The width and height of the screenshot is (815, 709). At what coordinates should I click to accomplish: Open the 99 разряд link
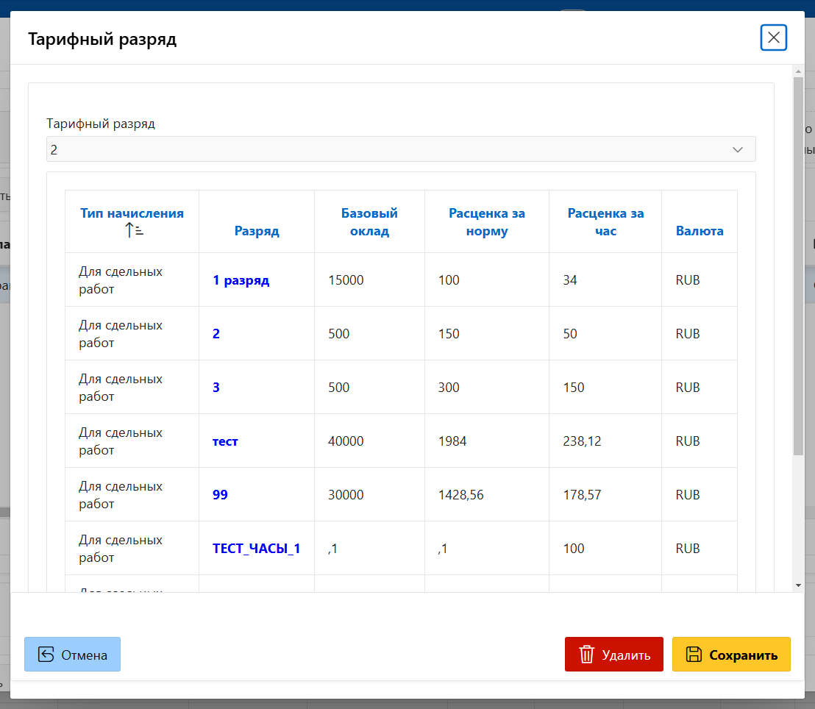click(x=220, y=495)
